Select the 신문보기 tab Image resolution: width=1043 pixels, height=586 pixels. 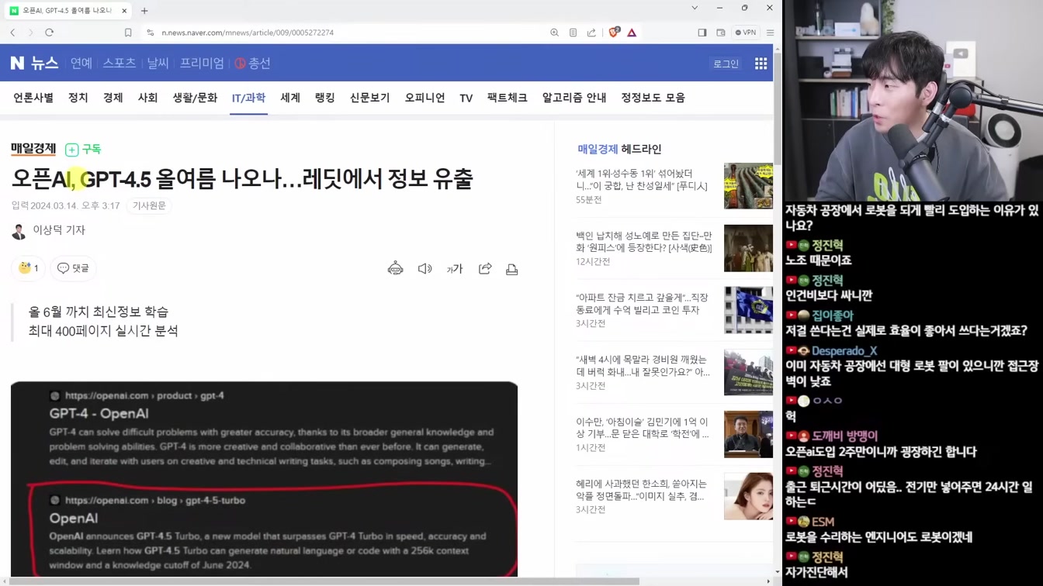tap(369, 98)
